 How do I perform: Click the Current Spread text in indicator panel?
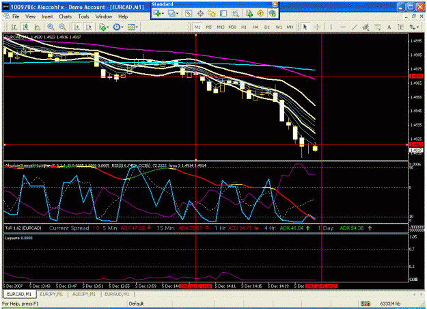pyautogui.click(x=70, y=228)
